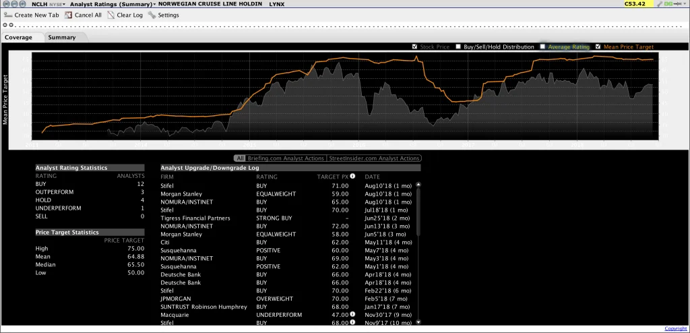Click Mean price target value 64.88
This screenshot has width=690, height=333.
click(135, 256)
